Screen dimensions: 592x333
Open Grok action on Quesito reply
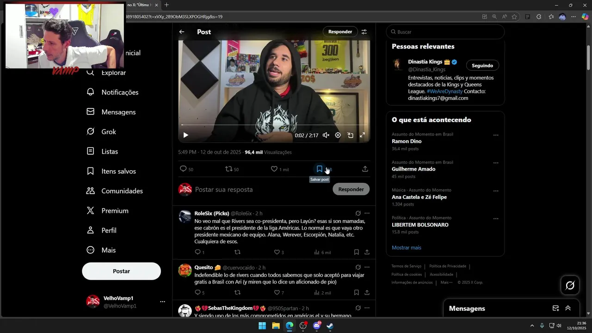[x=358, y=267]
